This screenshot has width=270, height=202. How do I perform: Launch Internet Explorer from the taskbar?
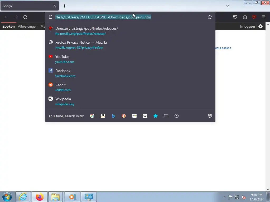coord(23,197)
